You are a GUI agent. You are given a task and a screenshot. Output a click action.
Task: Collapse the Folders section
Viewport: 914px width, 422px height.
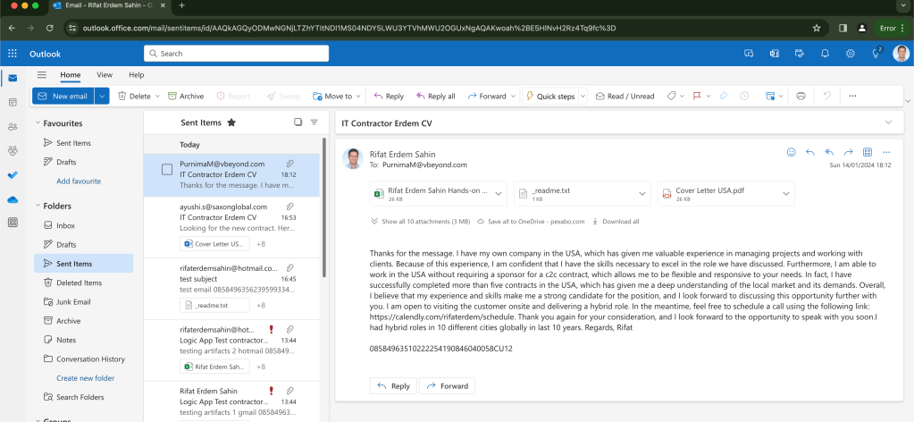point(38,206)
